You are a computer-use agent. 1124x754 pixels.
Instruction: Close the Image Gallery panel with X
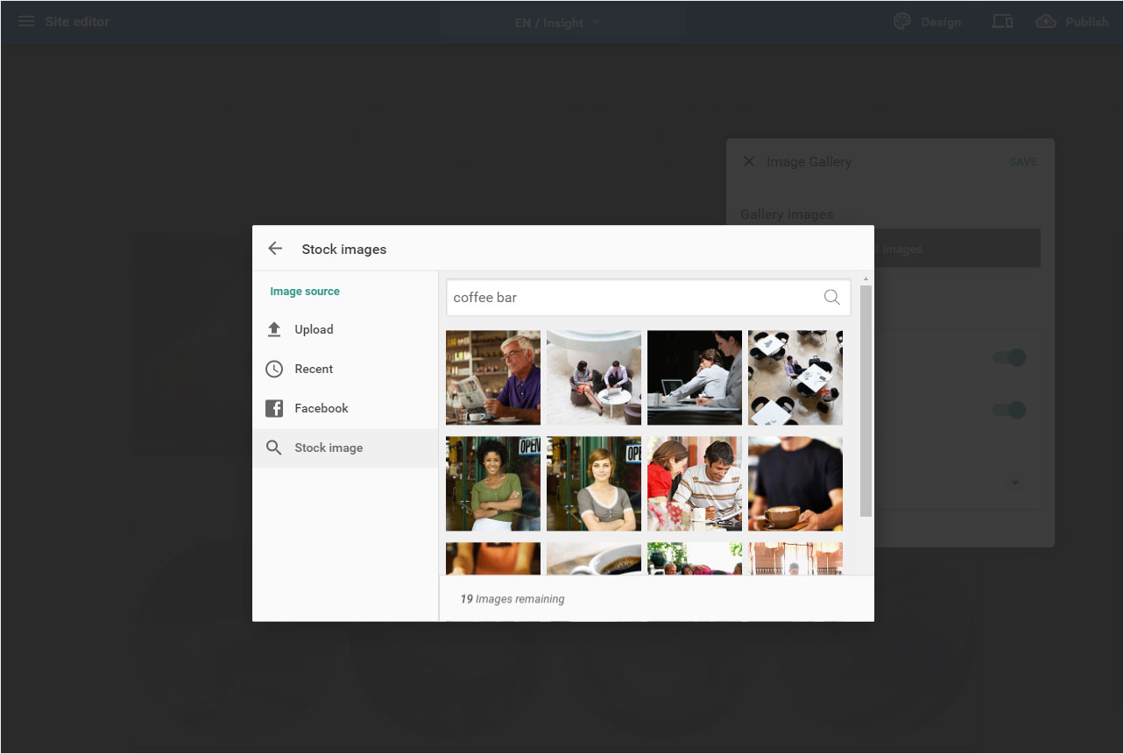click(x=748, y=161)
